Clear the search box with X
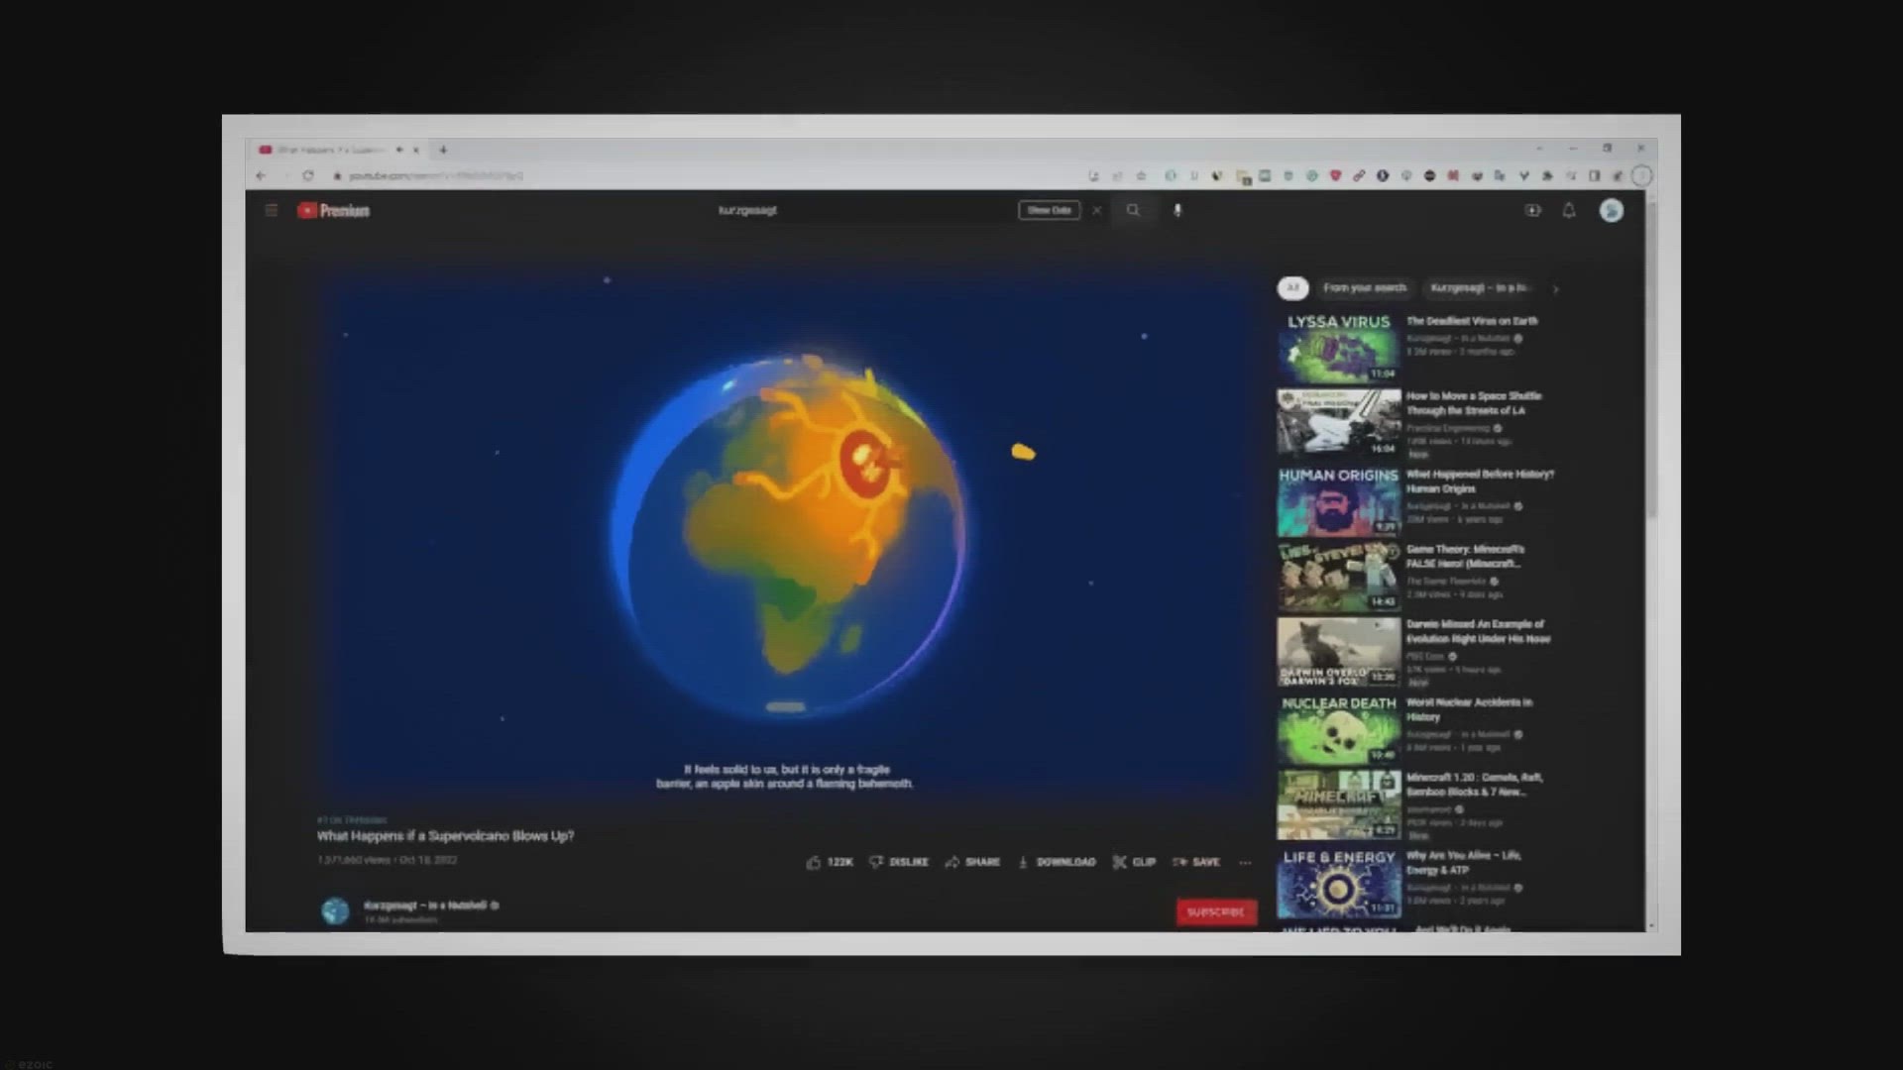Screen dimensions: 1903x1070 [x=1096, y=210]
